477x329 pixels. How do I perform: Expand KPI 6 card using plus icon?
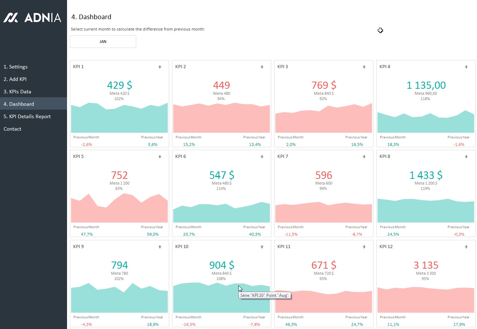[262, 157]
